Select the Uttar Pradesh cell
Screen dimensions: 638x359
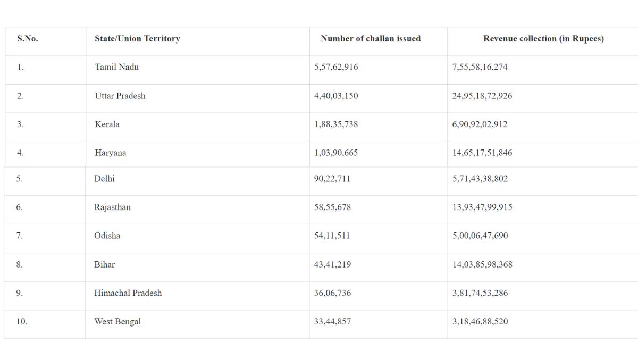[x=120, y=96]
